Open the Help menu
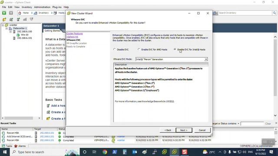Image resolution: width=278 pixels, height=156 pixels. pyautogui.click(x=66, y=7)
